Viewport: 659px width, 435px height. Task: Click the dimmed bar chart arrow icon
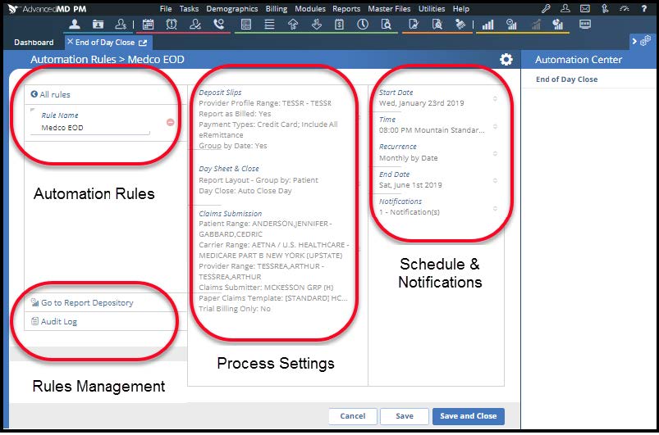(535, 25)
